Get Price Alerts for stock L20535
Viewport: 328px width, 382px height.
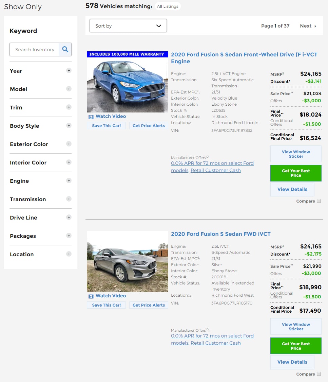149,126
